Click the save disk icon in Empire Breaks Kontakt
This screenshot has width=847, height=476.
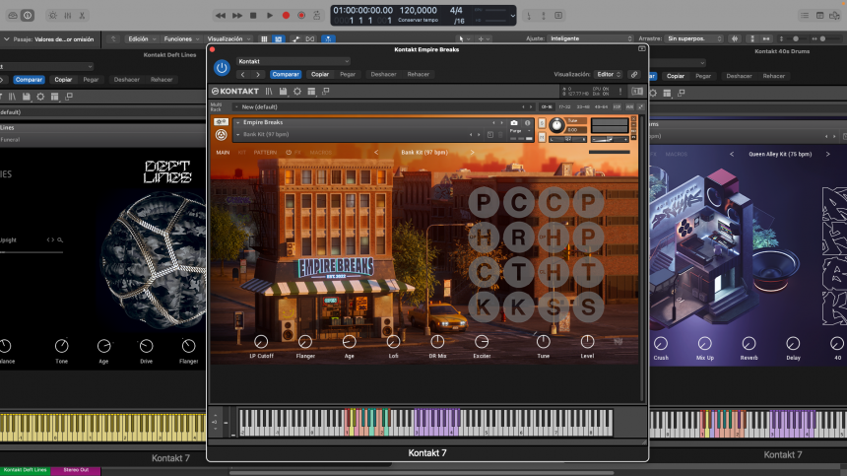pyautogui.click(x=283, y=92)
